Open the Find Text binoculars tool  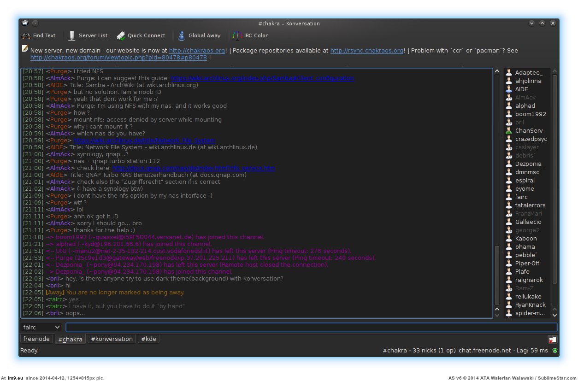tap(26, 36)
